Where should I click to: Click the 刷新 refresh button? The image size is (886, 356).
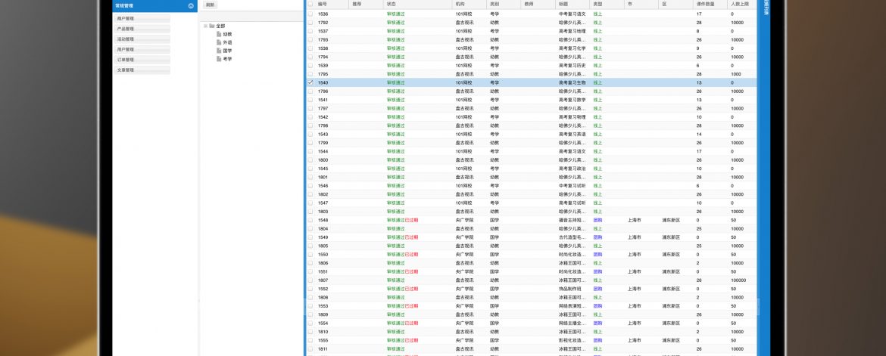211,5
